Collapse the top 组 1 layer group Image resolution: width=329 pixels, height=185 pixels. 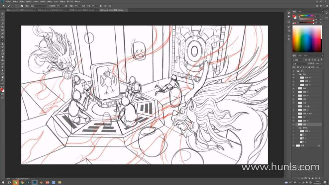coord(296,71)
